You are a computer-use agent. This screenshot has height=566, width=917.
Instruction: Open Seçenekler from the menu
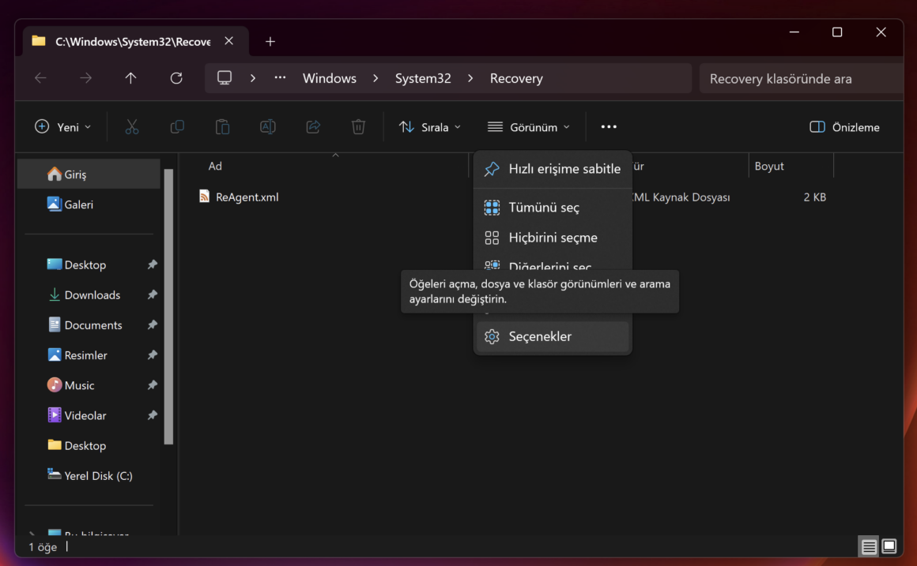point(553,336)
